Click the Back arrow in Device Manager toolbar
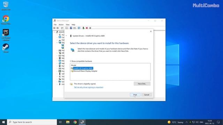 click(x=54, y=28)
